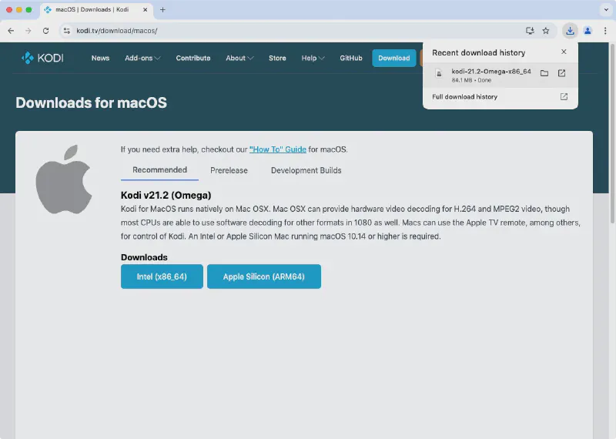Close the Recent download history popup
This screenshot has width=616, height=439.
(564, 52)
